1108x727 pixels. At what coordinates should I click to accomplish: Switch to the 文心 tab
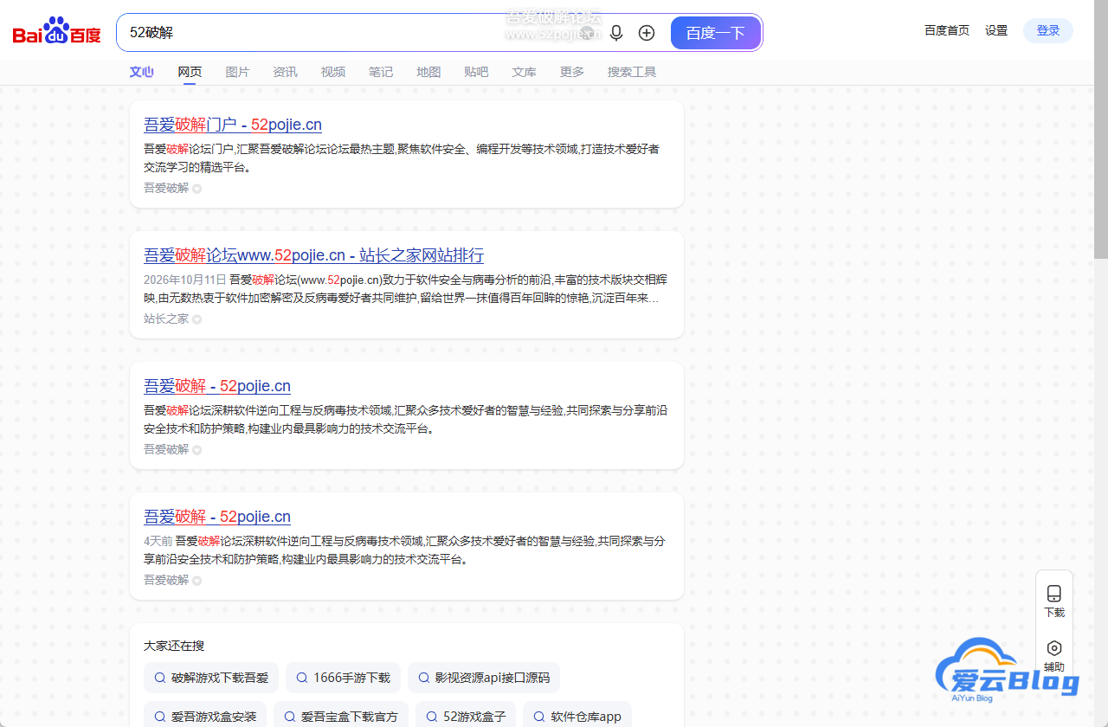[x=142, y=72]
